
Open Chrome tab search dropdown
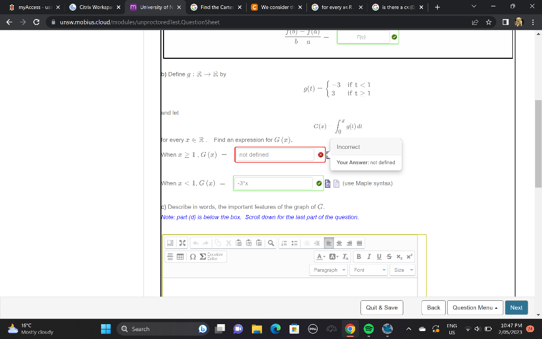coord(474,6)
